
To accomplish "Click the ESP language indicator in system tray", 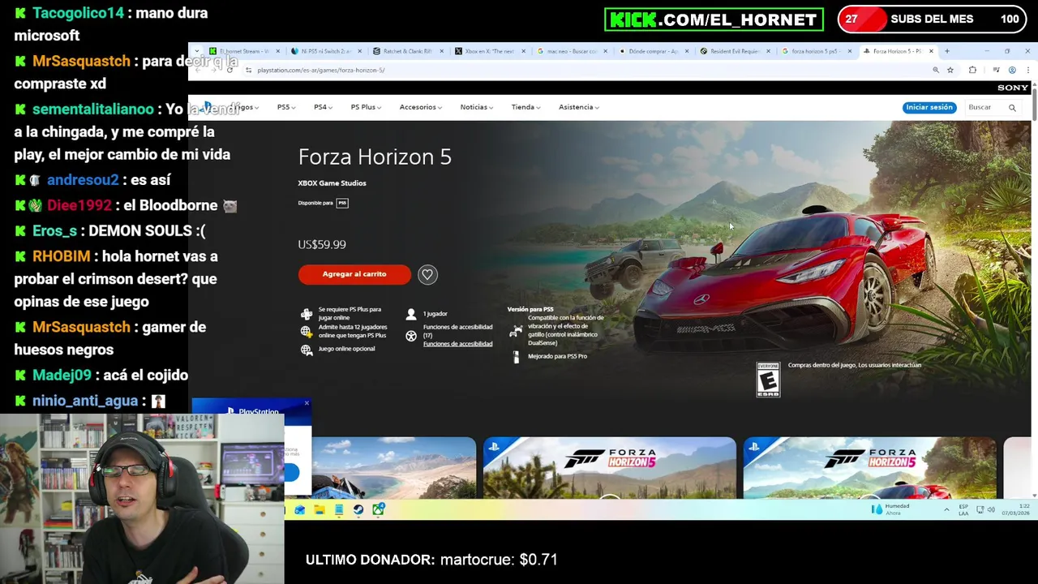I will click(963, 509).
